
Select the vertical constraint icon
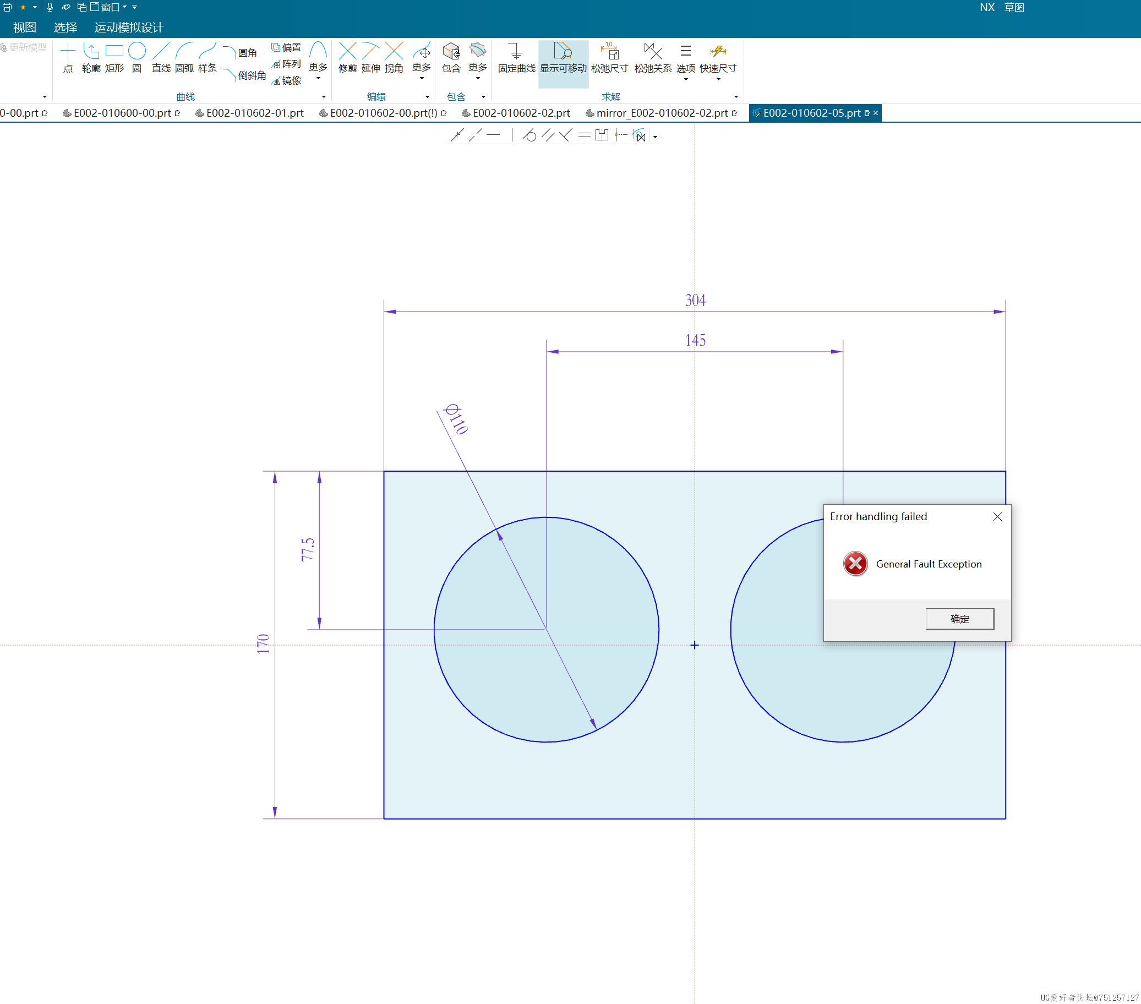tap(511, 135)
